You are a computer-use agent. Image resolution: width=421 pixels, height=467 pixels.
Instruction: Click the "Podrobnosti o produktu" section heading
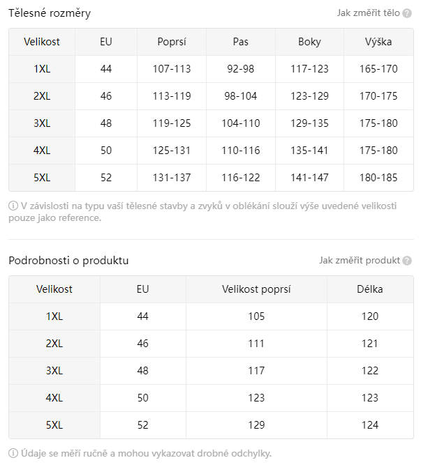pyautogui.click(x=68, y=261)
